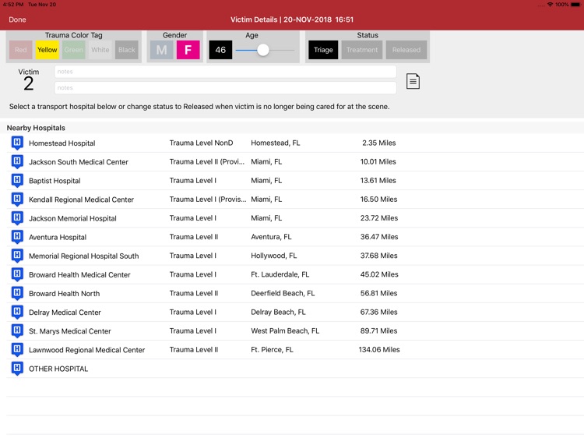Screen dimensions: 584x438
Task: Click Homestead Hospital map pin icon
Action: coord(17,143)
